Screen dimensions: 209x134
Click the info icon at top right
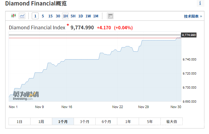coord(200,3)
